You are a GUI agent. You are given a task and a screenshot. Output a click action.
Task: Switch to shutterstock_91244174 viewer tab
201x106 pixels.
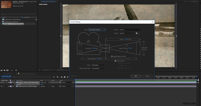[x=48, y=2]
